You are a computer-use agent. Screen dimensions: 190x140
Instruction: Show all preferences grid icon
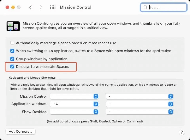(53, 7)
